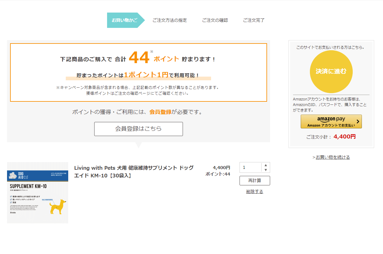The height and width of the screenshot is (254, 383).
Task: Decrease quantity with the down arrow
Action: [266, 170]
